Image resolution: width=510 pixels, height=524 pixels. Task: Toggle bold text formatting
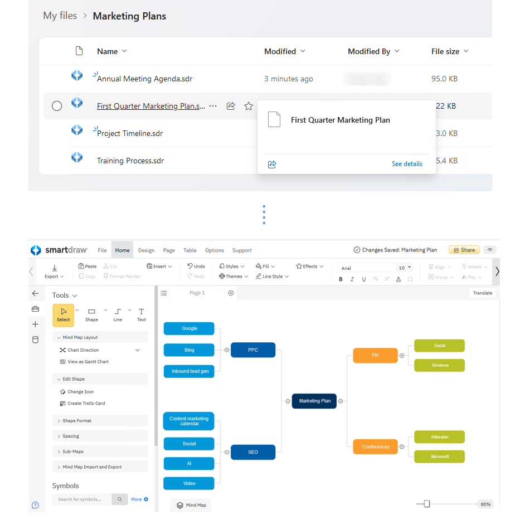341,279
